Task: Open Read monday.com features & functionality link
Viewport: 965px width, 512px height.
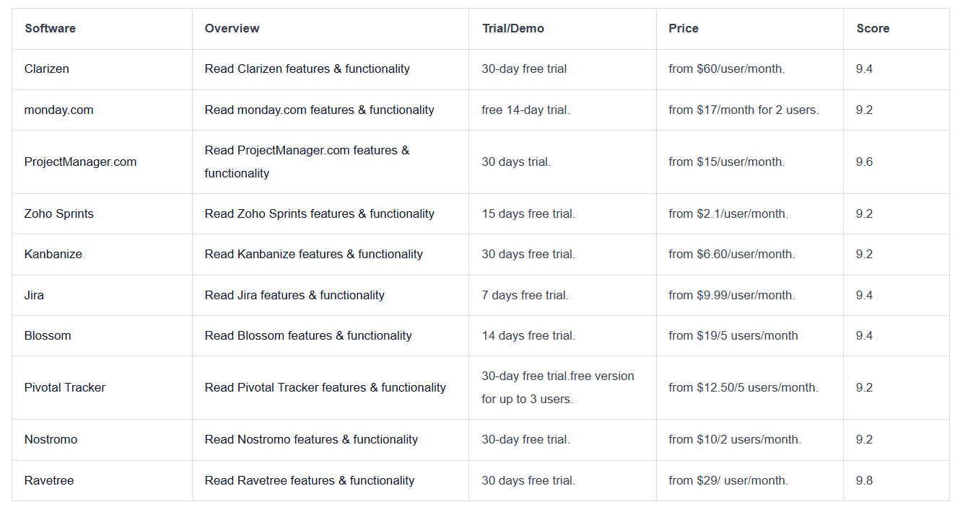Action: pos(319,110)
